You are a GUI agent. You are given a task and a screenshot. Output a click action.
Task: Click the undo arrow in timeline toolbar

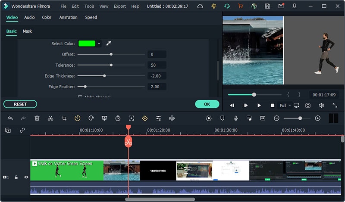[10, 118]
